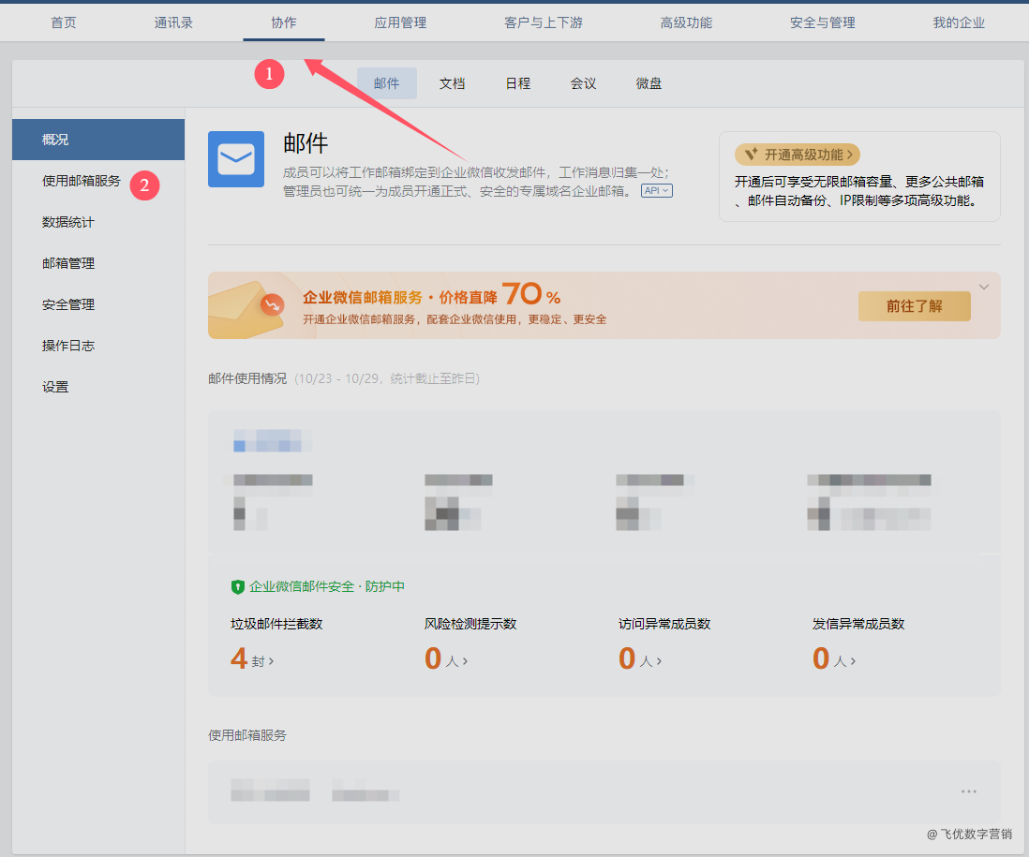The width and height of the screenshot is (1029, 857).
Task: Click the 开通高级功能 button
Action: point(798,155)
